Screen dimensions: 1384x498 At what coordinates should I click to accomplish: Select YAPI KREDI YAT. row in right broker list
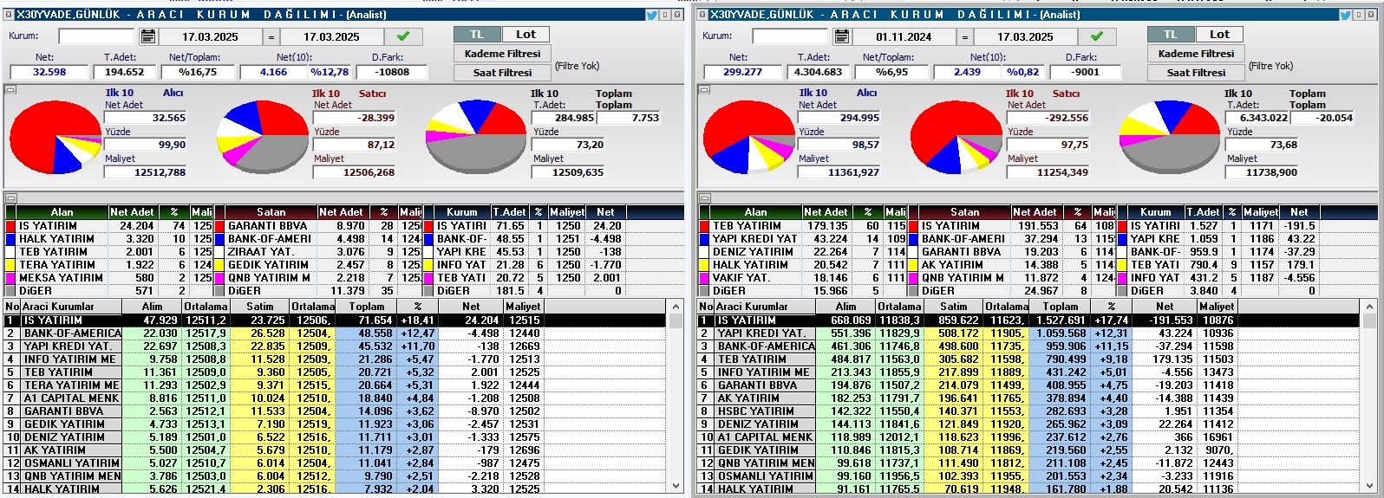(1029, 333)
